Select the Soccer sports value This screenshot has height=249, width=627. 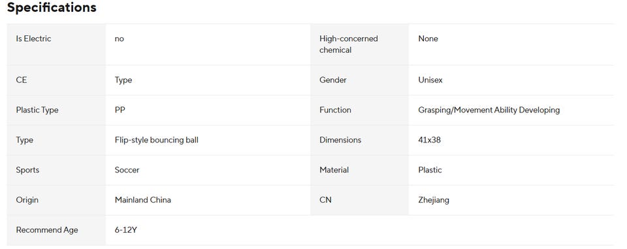point(127,170)
